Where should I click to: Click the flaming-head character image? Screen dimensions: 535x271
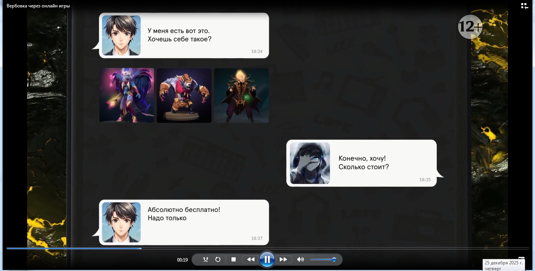tap(241, 96)
